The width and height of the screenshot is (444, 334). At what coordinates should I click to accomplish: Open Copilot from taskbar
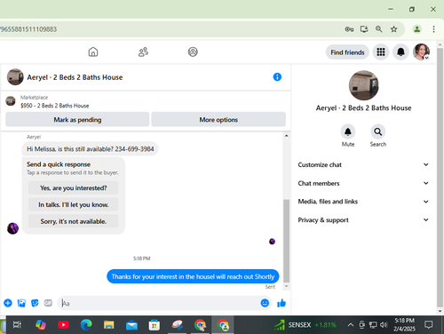tap(41, 325)
